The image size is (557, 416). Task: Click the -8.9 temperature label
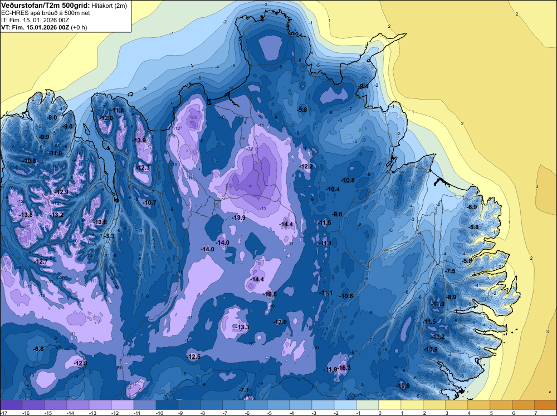(x=451, y=297)
